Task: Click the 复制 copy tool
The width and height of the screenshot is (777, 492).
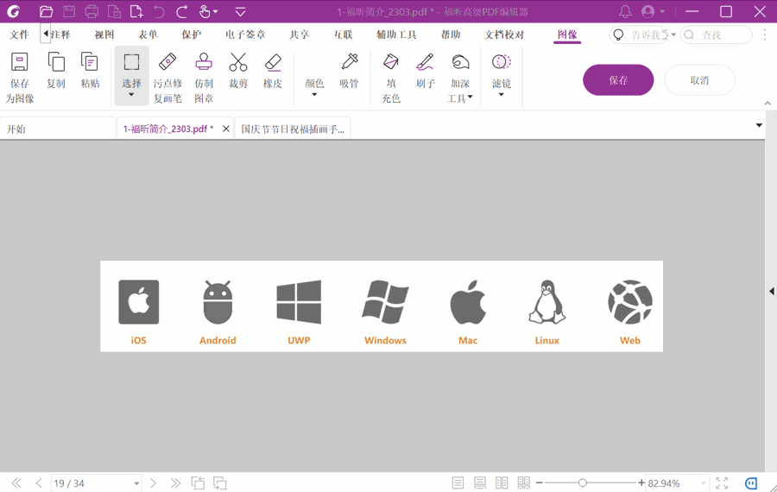Action: [x=56, y=70]
